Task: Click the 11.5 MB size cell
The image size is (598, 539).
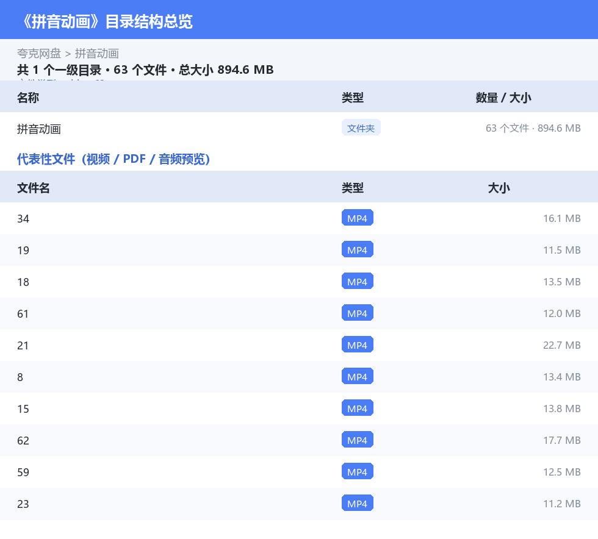Action: pyautogui.click(x=562, y=250)
